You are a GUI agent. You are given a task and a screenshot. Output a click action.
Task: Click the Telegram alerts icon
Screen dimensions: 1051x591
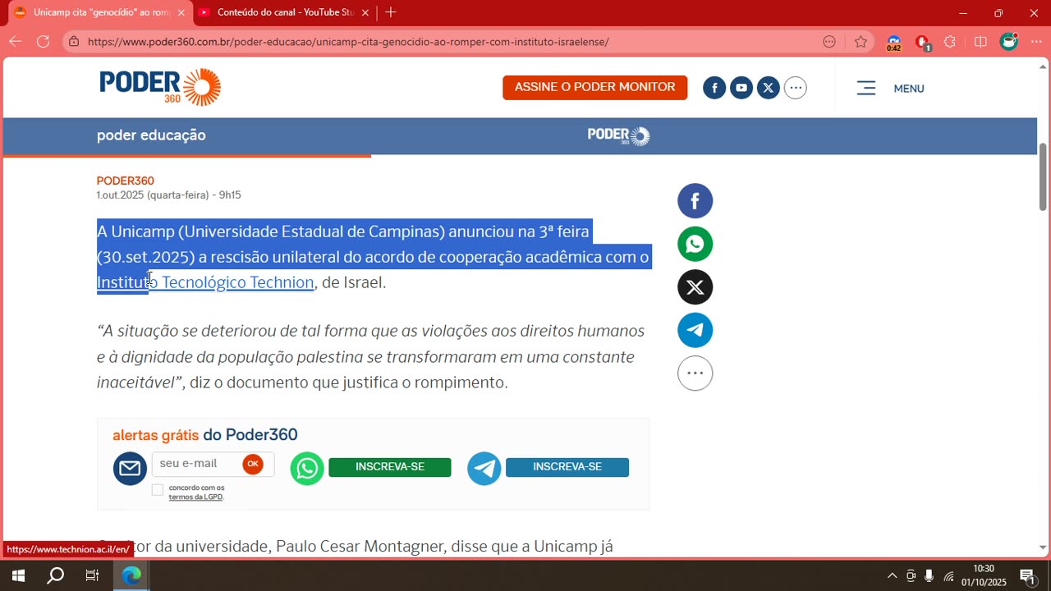[x=484, y=468]
